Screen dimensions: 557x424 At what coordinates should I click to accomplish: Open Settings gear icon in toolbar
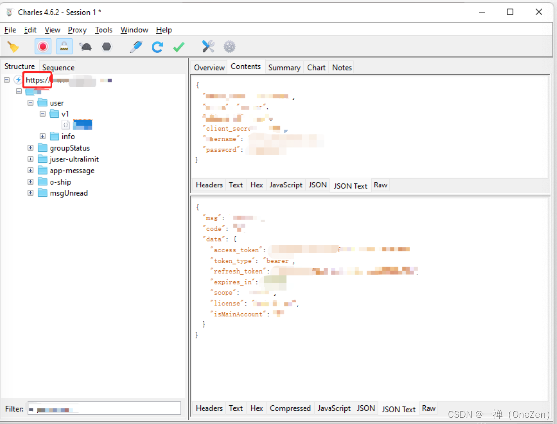(x=229, y=47)
